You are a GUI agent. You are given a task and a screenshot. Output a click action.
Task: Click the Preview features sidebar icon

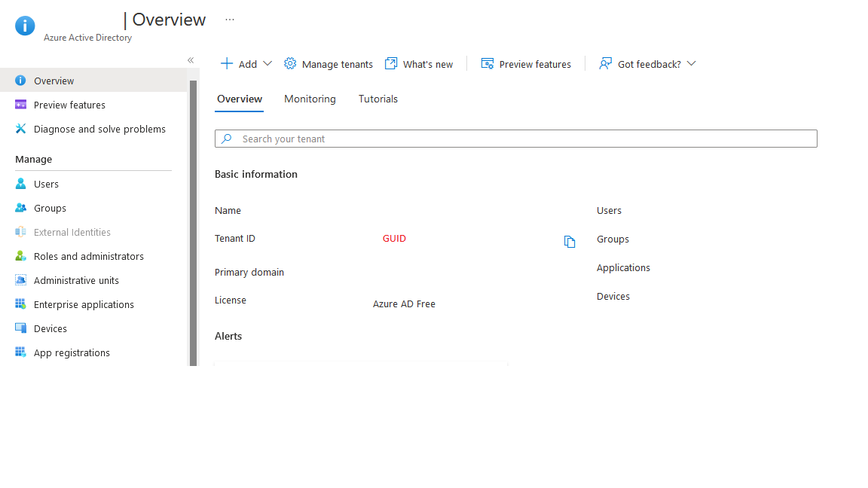tap(20, 105)
